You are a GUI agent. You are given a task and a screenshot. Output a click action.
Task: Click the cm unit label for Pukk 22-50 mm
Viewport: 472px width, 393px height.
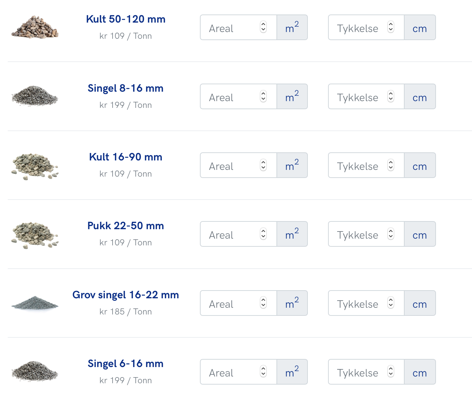click(x=420, y=234)
